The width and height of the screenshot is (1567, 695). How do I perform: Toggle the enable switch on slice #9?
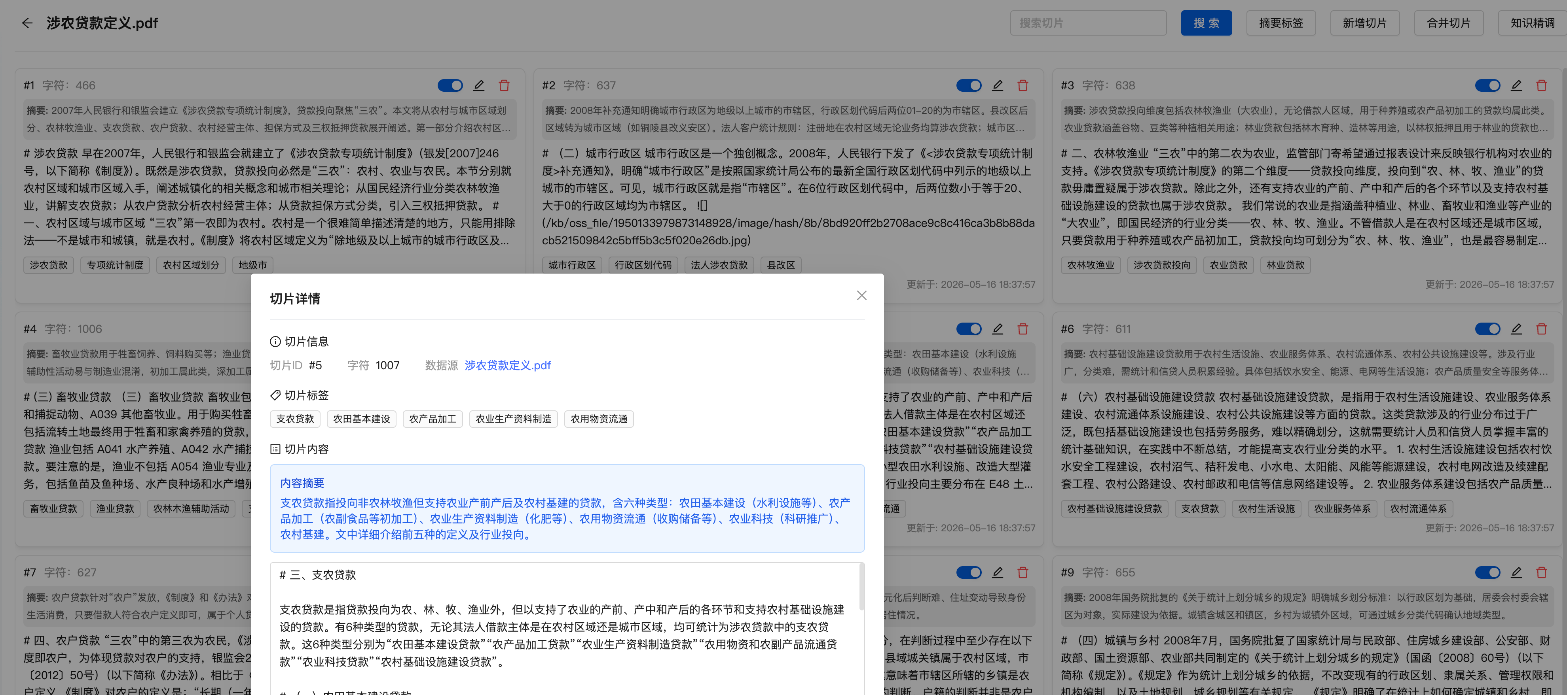(x=1488, y=573)
